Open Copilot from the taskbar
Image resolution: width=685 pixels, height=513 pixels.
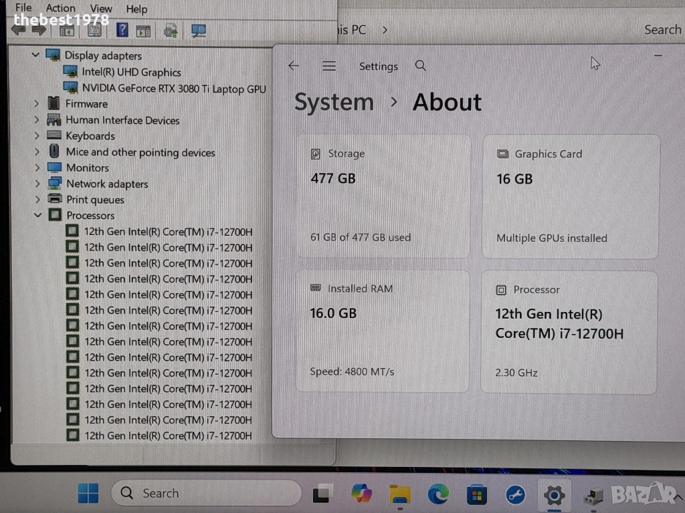pyautogui.click(x=361, y=494)
